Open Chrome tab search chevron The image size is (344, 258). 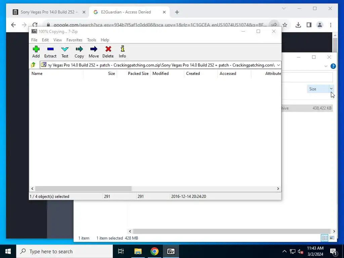coord(284,8)
